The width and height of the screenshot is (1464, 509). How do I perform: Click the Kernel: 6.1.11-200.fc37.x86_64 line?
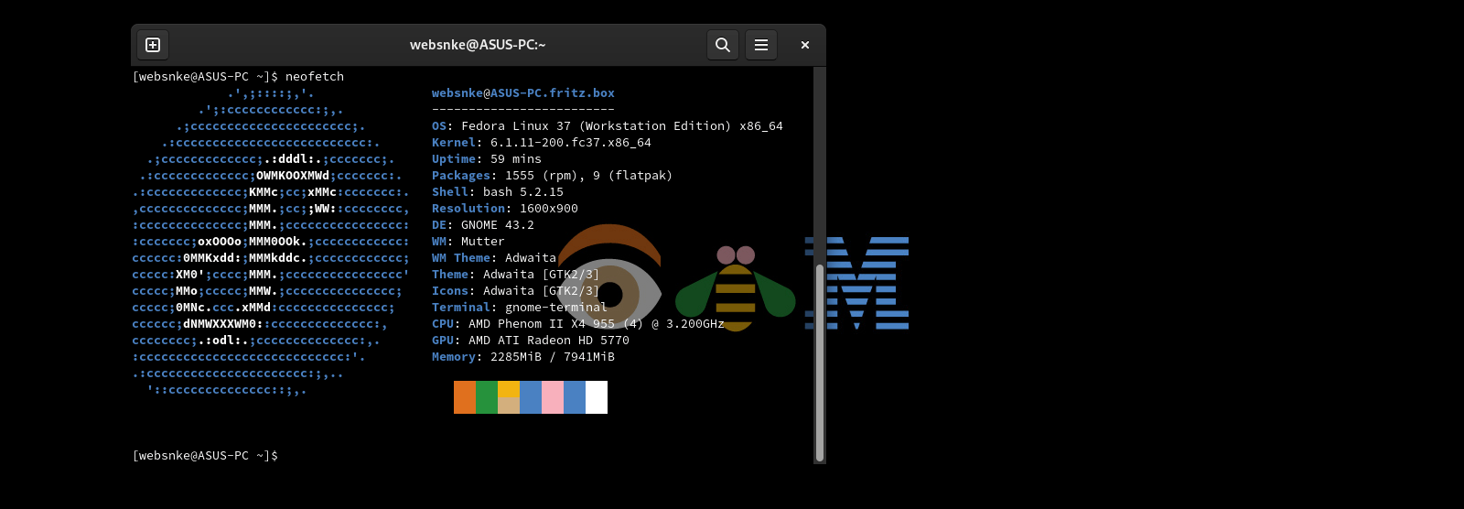point(542,143)
